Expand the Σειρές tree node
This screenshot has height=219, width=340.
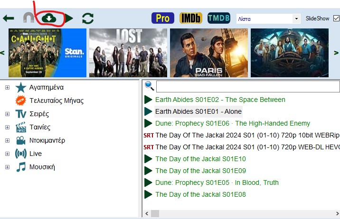(x=7, y=114)
